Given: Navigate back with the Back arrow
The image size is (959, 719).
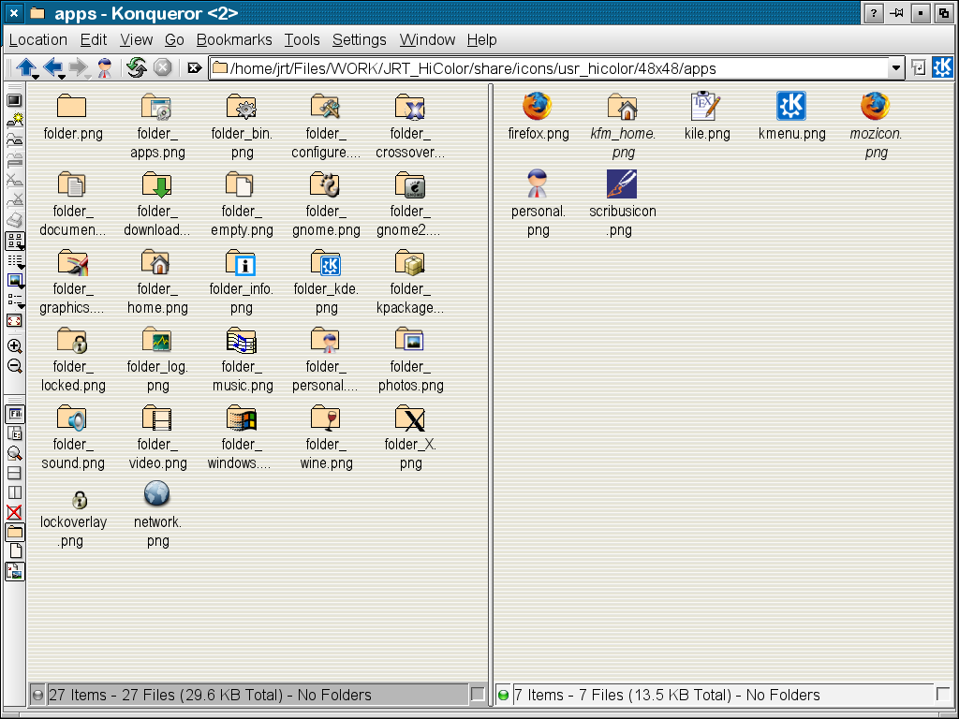Looking at the screenshot, I should [52, 66].
